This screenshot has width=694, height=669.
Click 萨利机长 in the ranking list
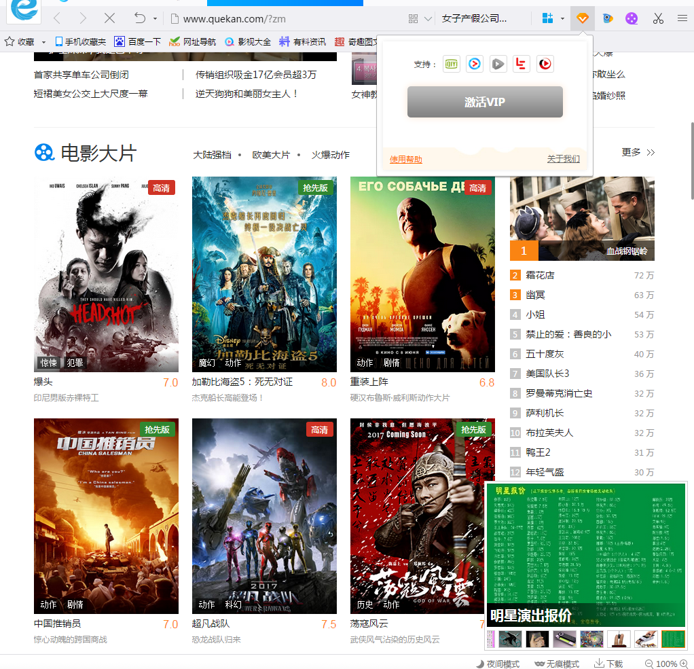545,413
